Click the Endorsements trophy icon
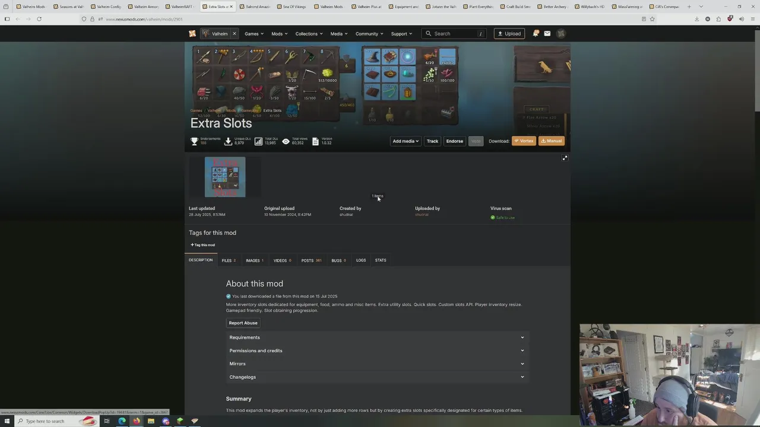760x427 pixels. 194,141
